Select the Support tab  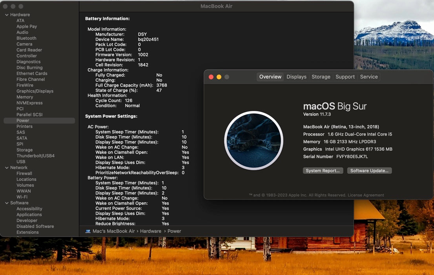coord(345,77)
